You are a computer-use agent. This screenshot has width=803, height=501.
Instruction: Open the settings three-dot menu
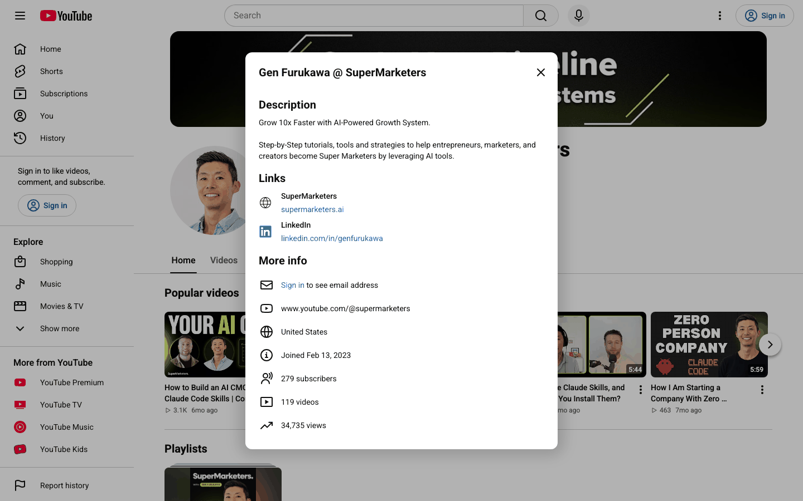pyautogui.click(x=720, y=16)
